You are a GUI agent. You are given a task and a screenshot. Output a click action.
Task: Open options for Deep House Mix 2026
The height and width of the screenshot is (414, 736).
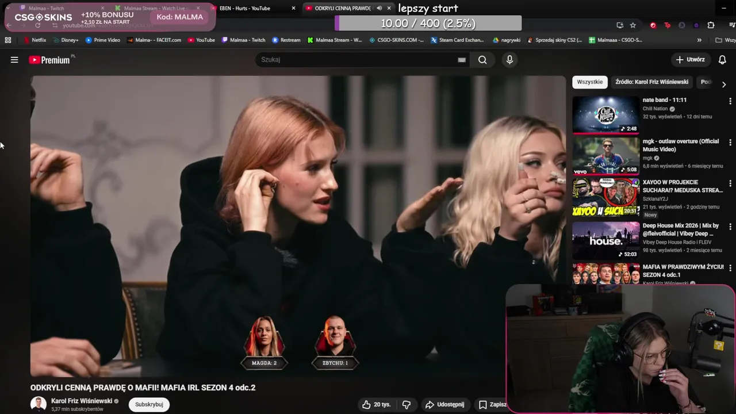[730, 227]
